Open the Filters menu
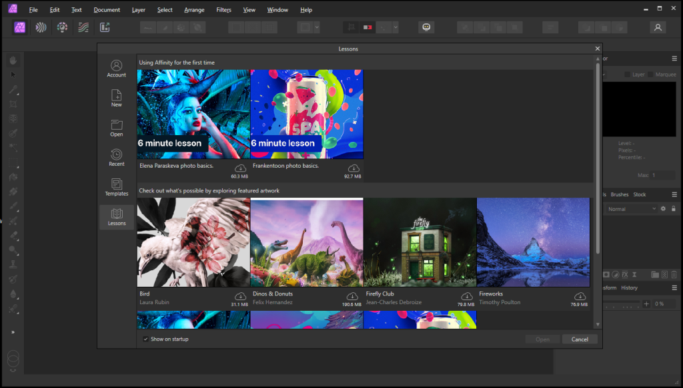 tap(223, 10)
